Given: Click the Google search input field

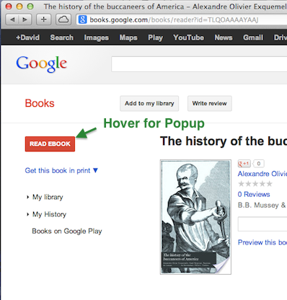Looking at the screenshot, I should [199, 64].
